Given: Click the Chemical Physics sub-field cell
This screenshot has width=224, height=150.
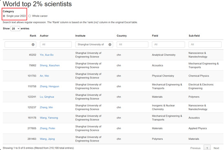Looking at the screenshot, I should (x=199, y=76).
